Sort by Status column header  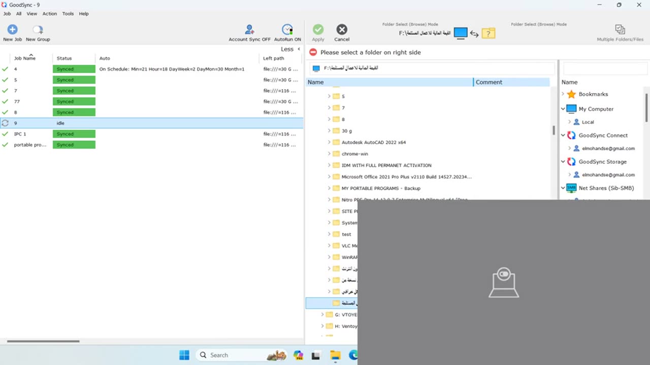64,58
